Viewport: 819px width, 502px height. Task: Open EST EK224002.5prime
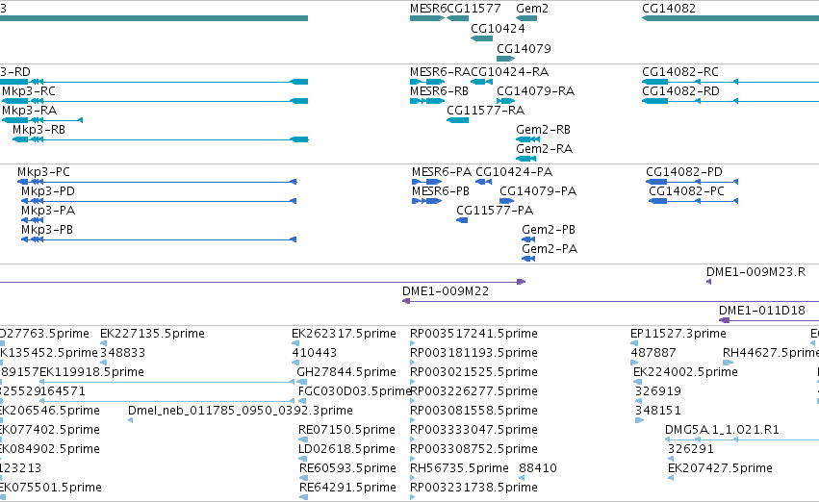pos(685,372)
